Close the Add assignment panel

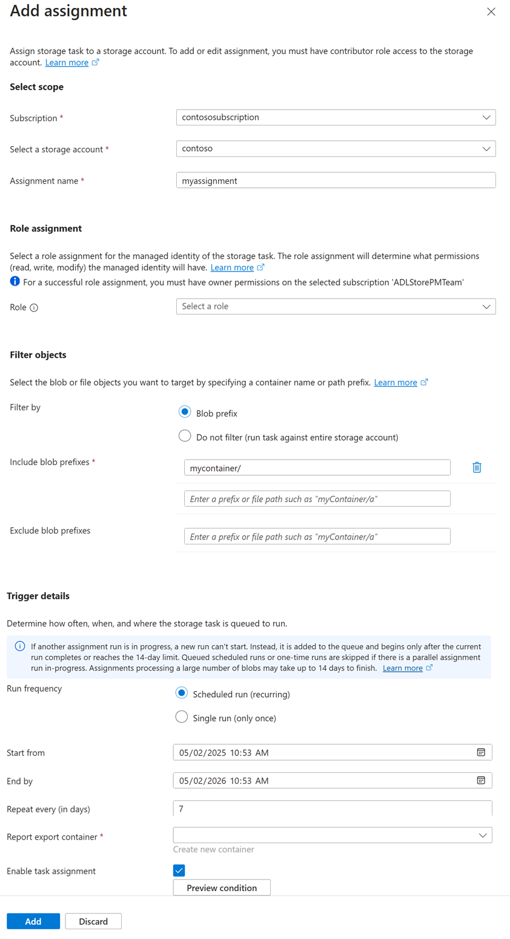[x=491, y=12]
